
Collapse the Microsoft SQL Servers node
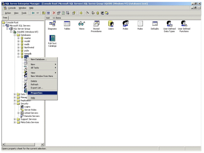[4, 26]
